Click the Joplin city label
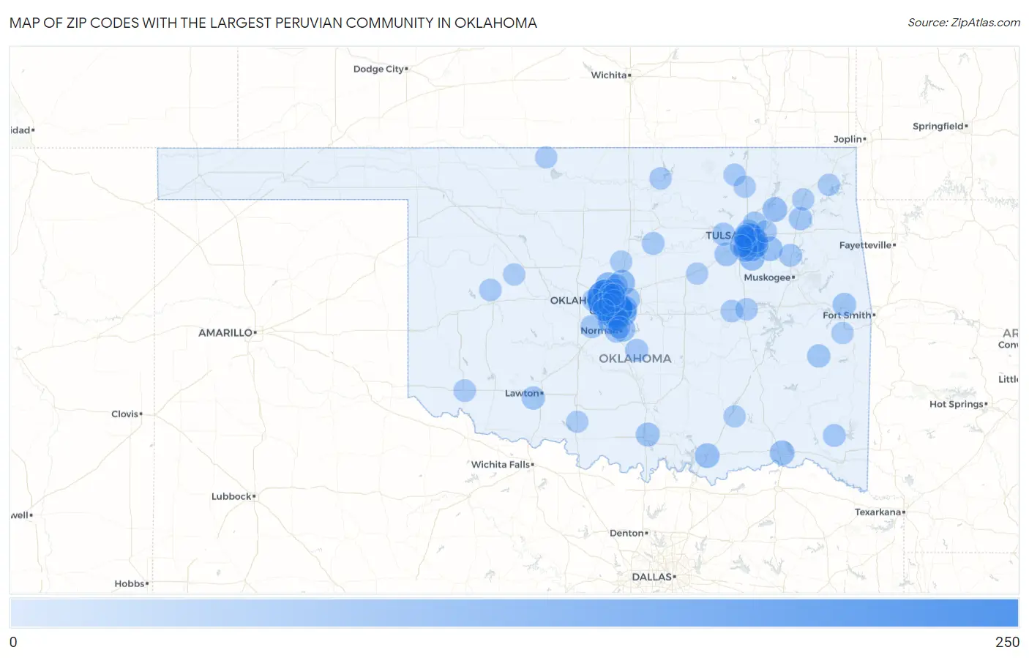 [x=847, y=139]
